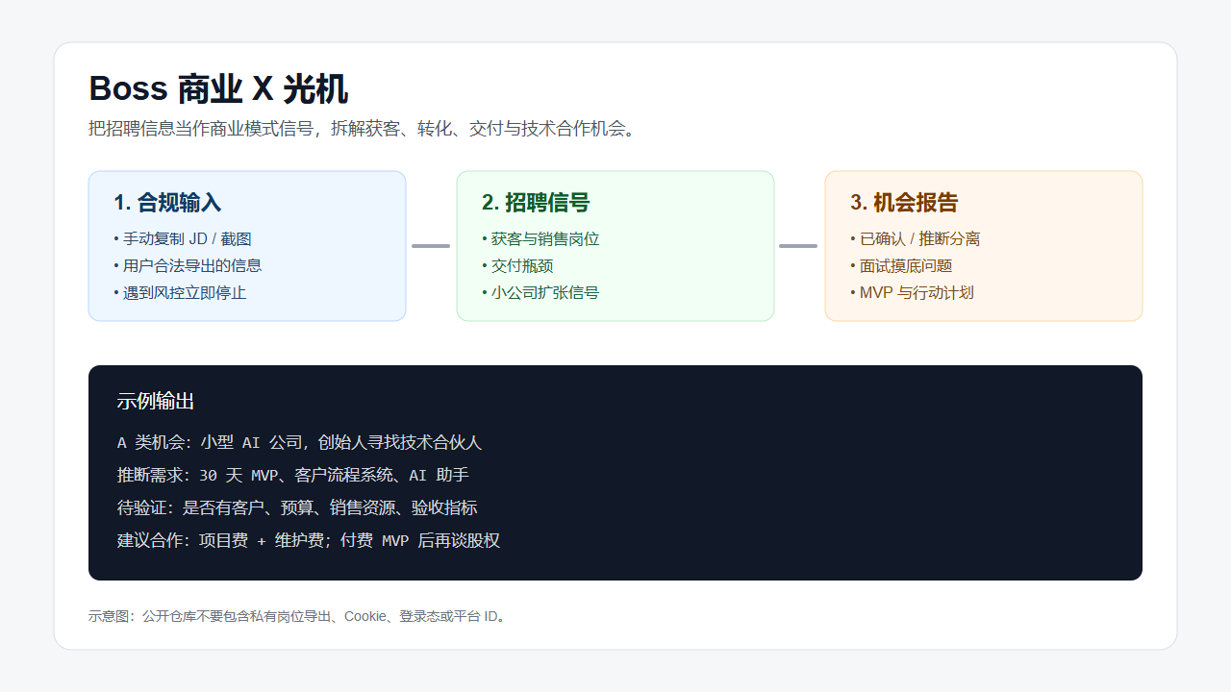Image resolution: width=1231 pixels, height=692 pixels.
Task: Click the line starting with "待验证"
Action: (297, 508)
